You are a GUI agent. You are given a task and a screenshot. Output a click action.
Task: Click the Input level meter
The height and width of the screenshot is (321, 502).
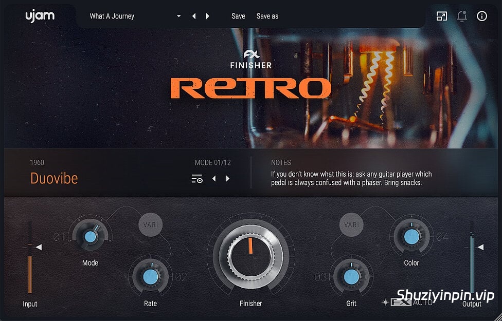pyautogui.click(x=30, y=257)
